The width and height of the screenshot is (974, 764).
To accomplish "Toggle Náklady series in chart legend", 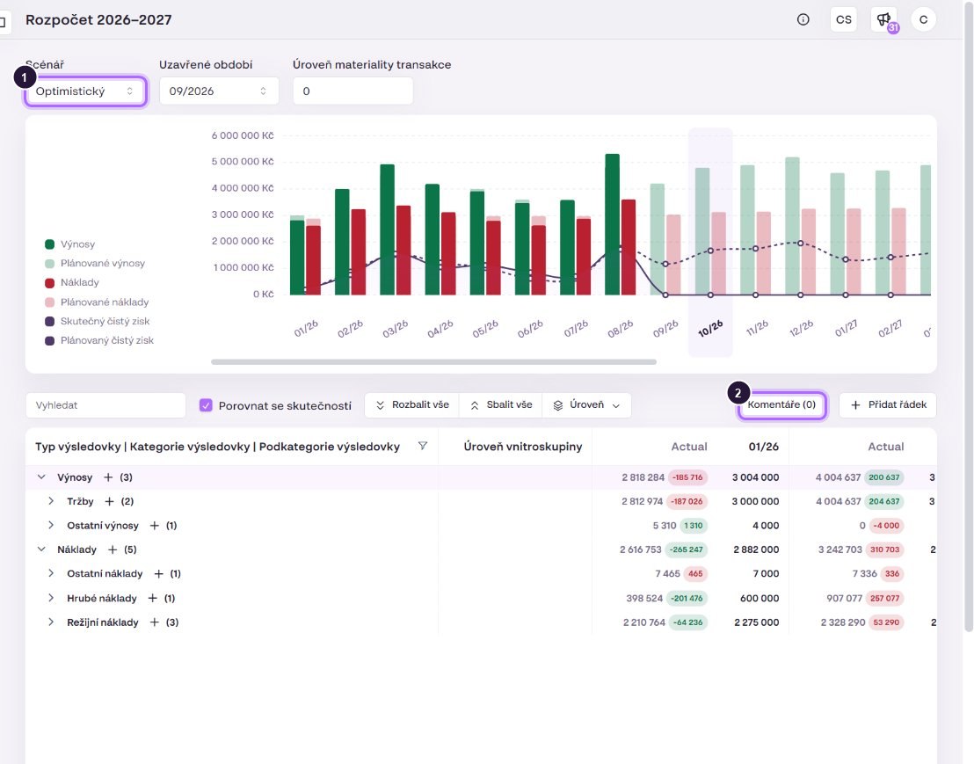I will [x=71, y=282].
